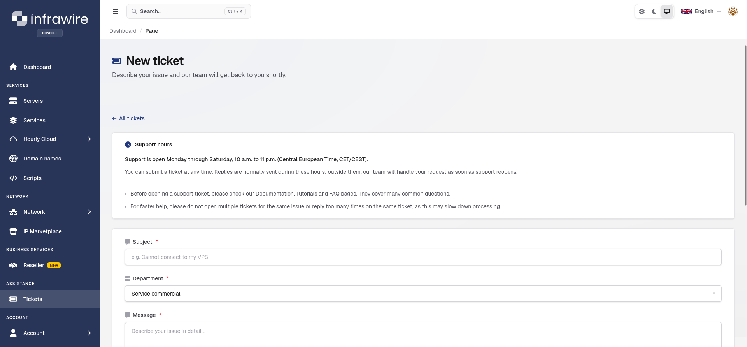The image size is (747, 347).
Task: Expand the Hourly Cloud submenu chevron
Action: click(x=89, y=139)
